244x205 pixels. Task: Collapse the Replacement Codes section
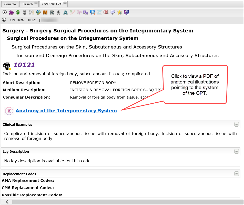(x=236, y=174)
